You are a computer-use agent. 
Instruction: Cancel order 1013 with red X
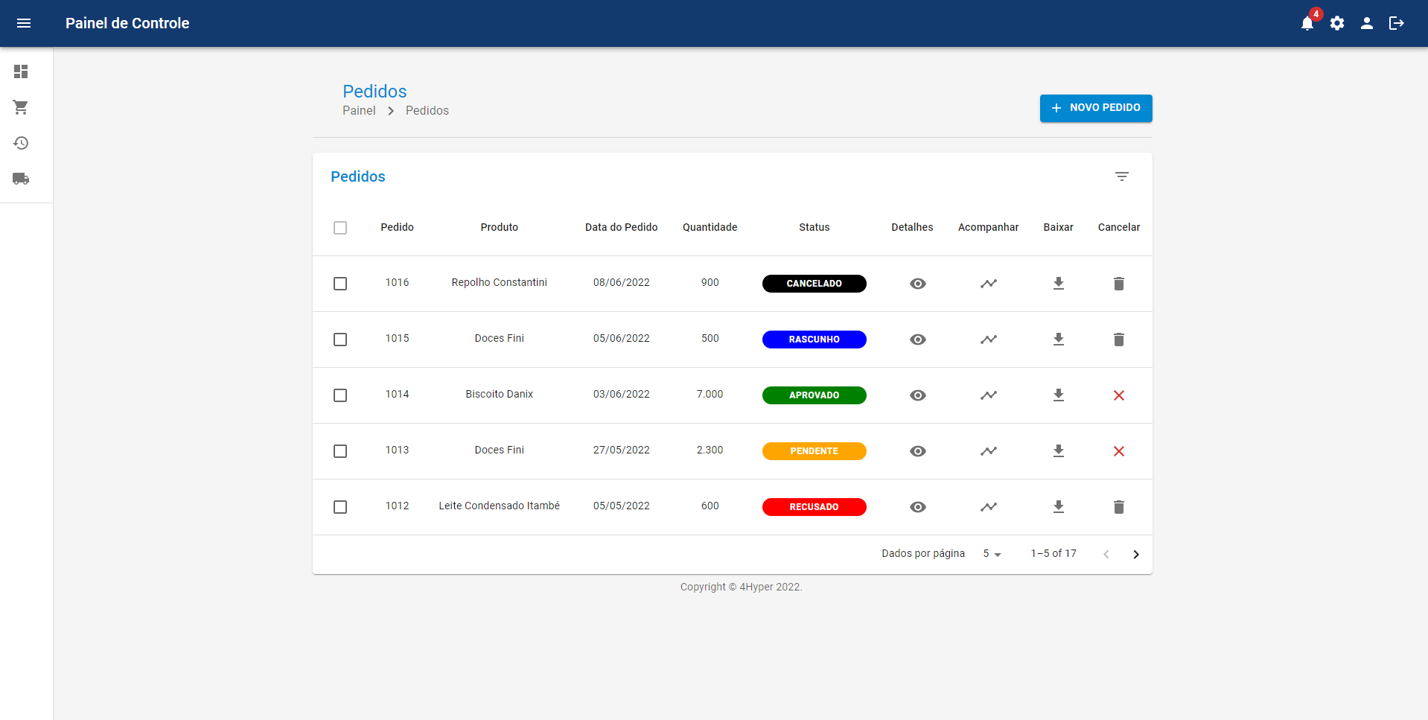click(1118, 451)
